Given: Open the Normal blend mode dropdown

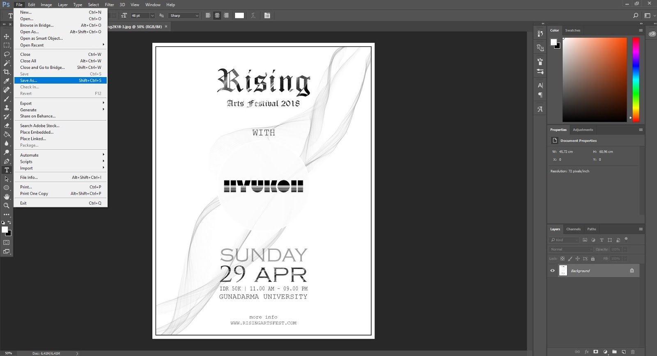Looking at the screenshot, I should pyautogui.click(x=571, y=249).
